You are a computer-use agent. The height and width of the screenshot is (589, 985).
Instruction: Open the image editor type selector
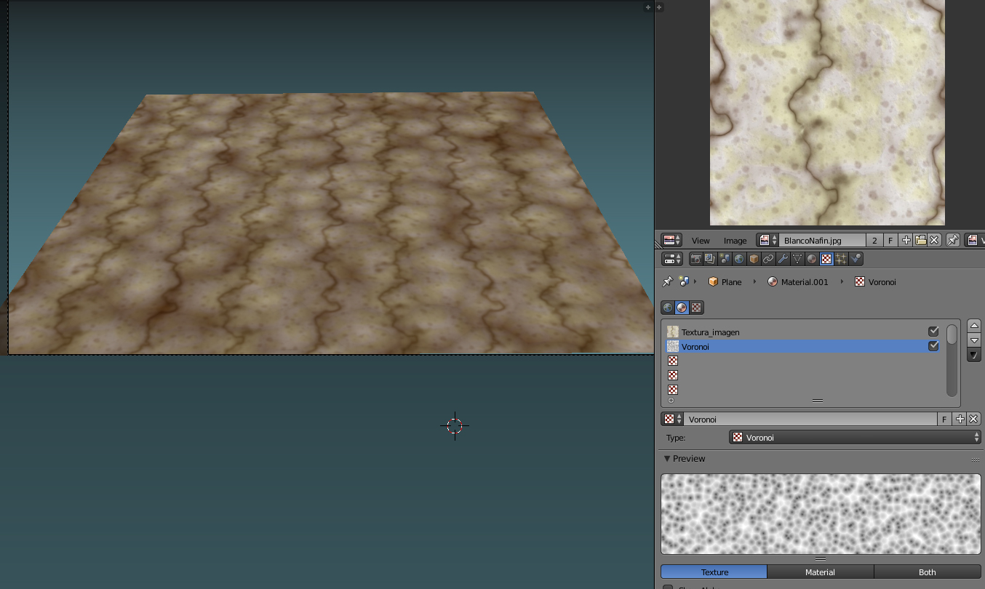[x=671, y=240]
